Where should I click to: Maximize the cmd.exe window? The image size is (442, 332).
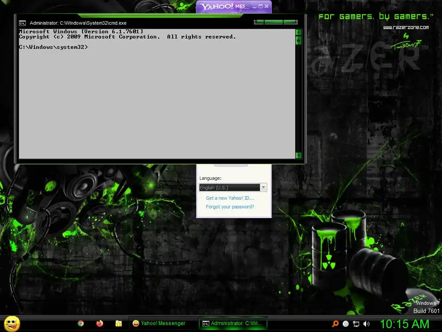pyautogui.click(x=274, y=22)
